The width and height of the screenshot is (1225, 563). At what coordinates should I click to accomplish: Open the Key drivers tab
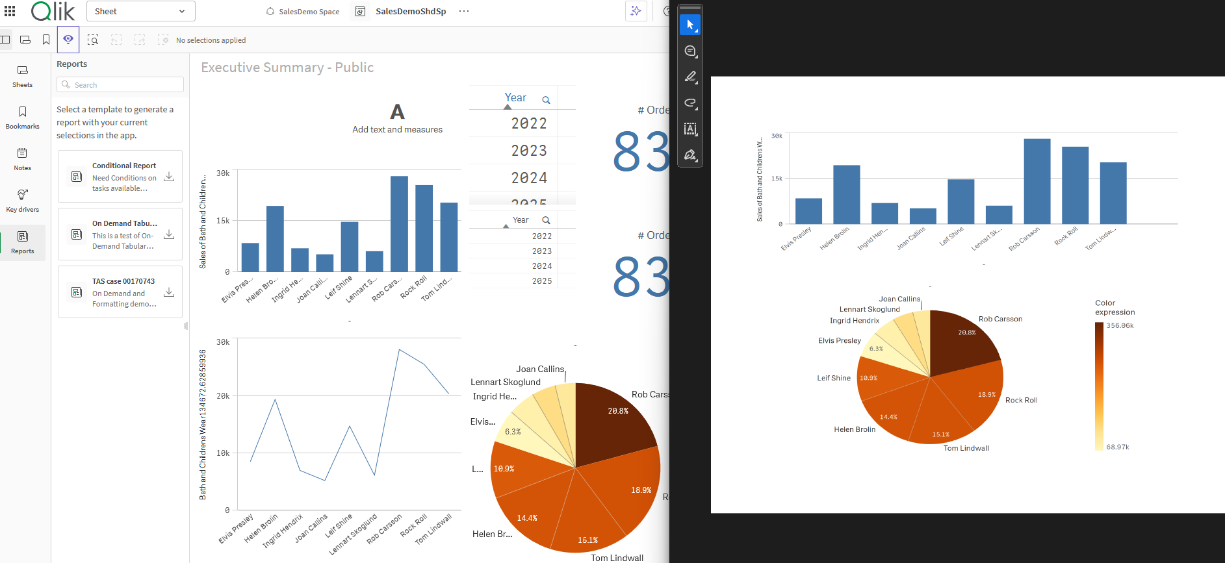pos(23,200)
